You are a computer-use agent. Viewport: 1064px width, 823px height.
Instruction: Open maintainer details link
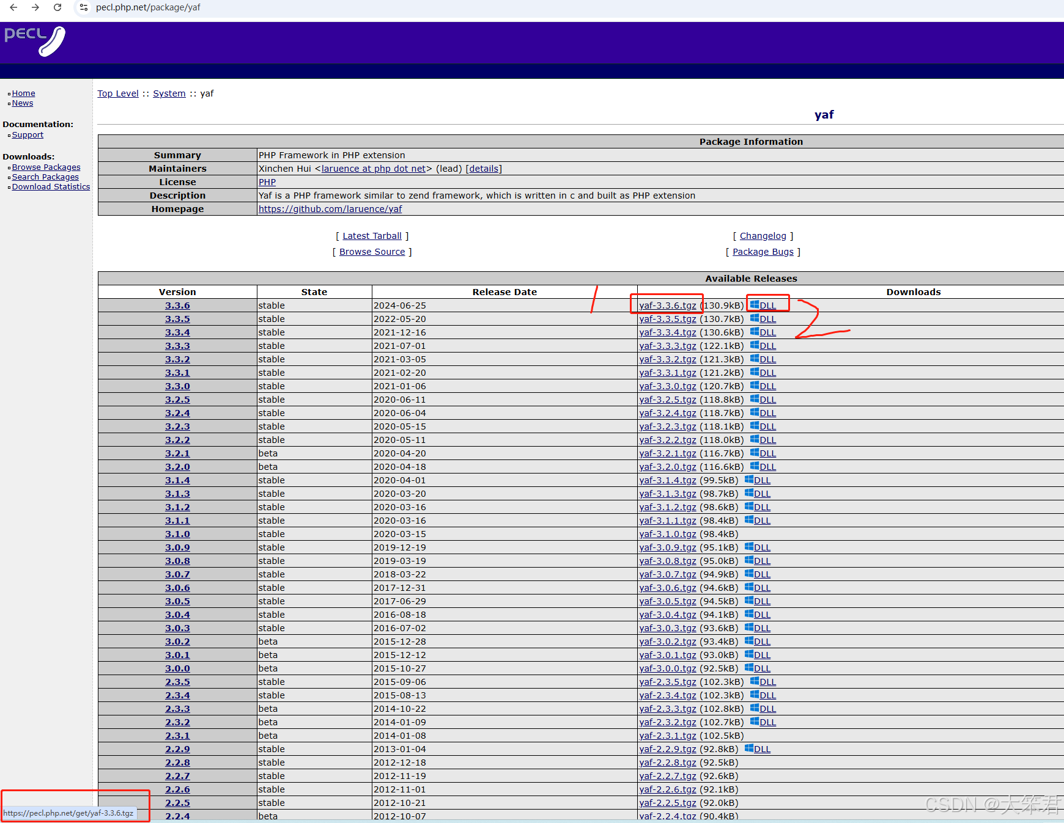(484, 169)
